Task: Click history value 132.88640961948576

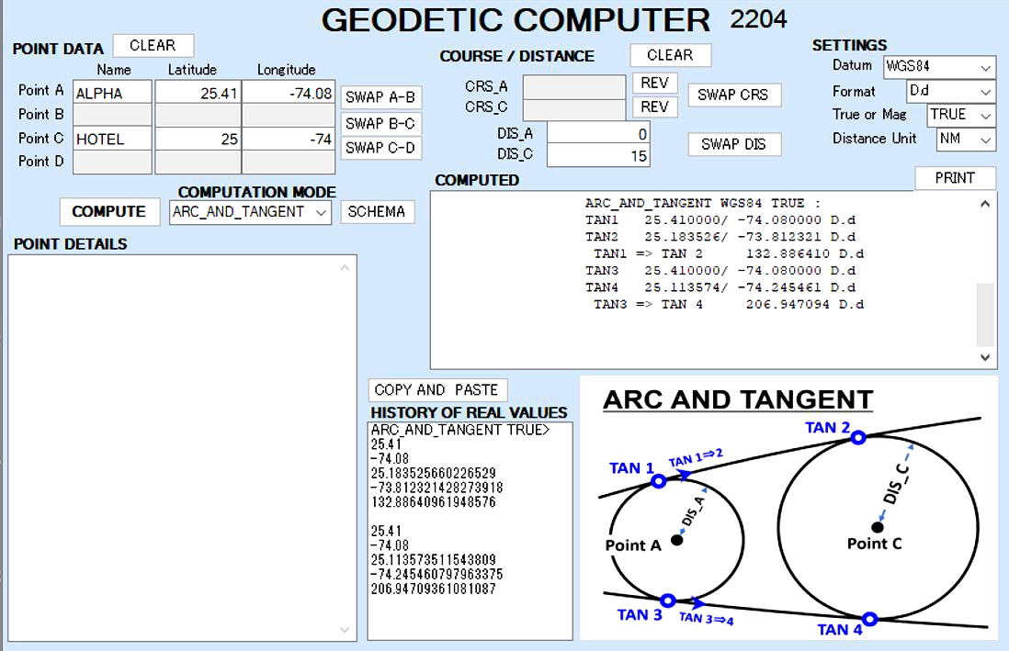Action: click(433, 501)
